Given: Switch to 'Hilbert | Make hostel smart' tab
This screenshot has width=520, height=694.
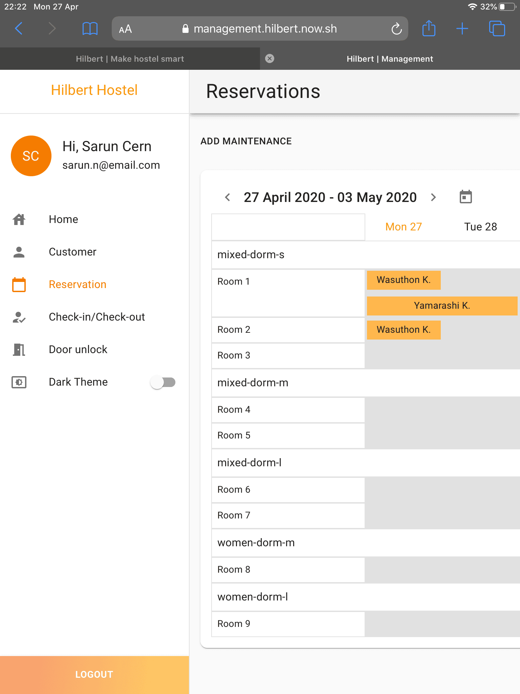Looking at the screenshot, I should click(x=130, y=59).
